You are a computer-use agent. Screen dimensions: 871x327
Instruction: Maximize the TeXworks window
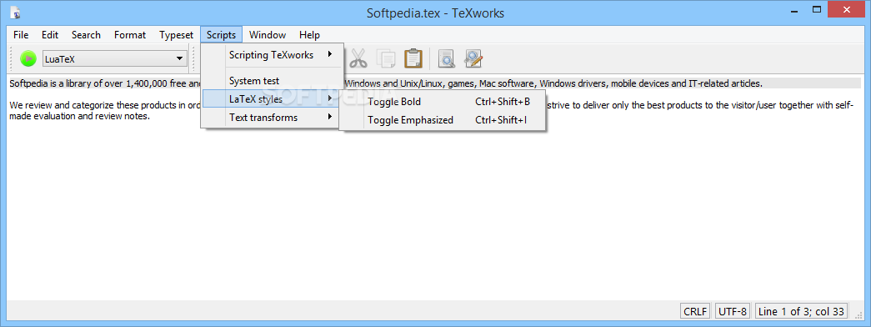[x=816, y=9]
